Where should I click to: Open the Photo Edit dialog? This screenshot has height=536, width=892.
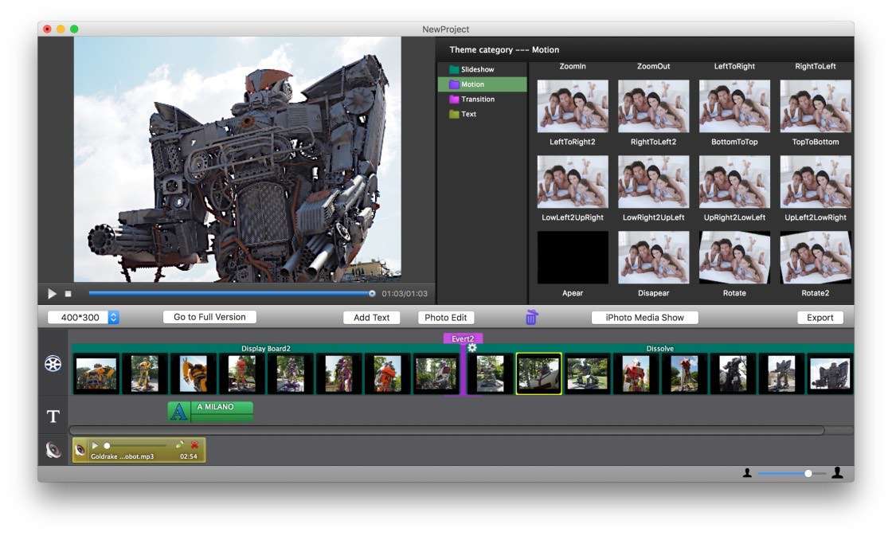coord(445,318)
